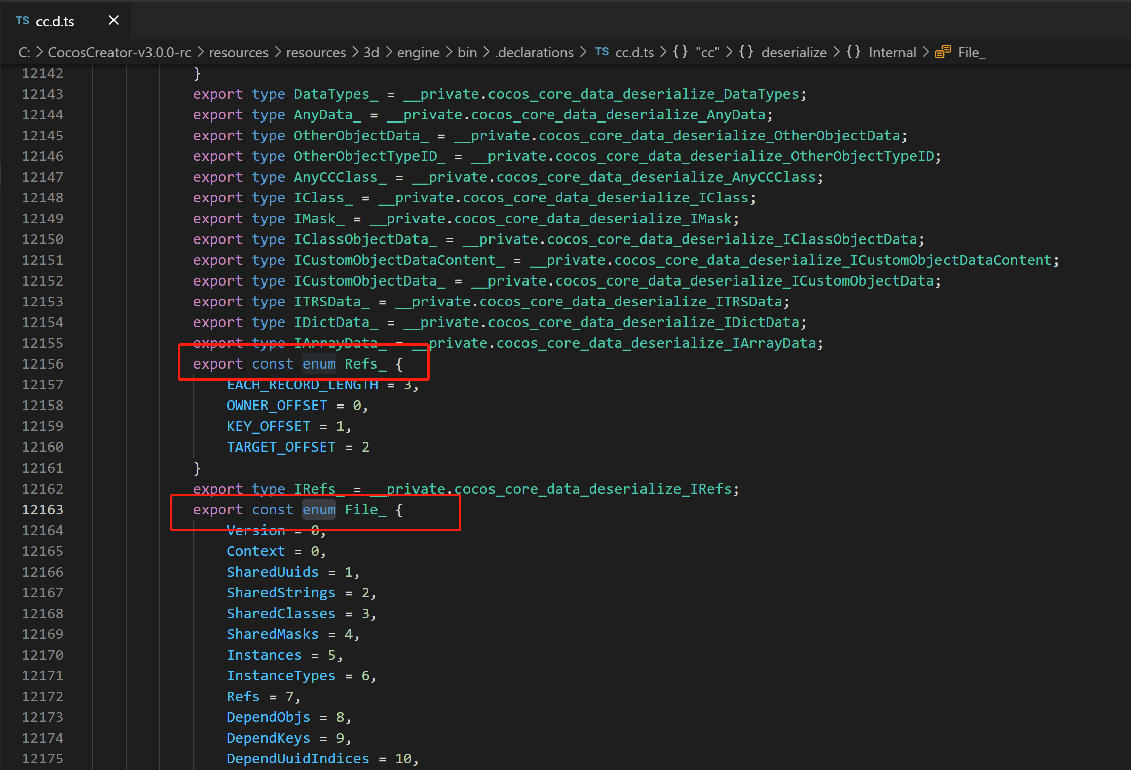Click the TS icon before cc.d.ts breadcrumb
Image resolution: width=1131 pixels, height=770 pixels.
click(602, 52)
